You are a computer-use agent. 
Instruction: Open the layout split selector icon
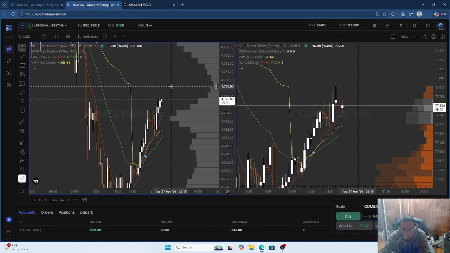click(393, 37)
